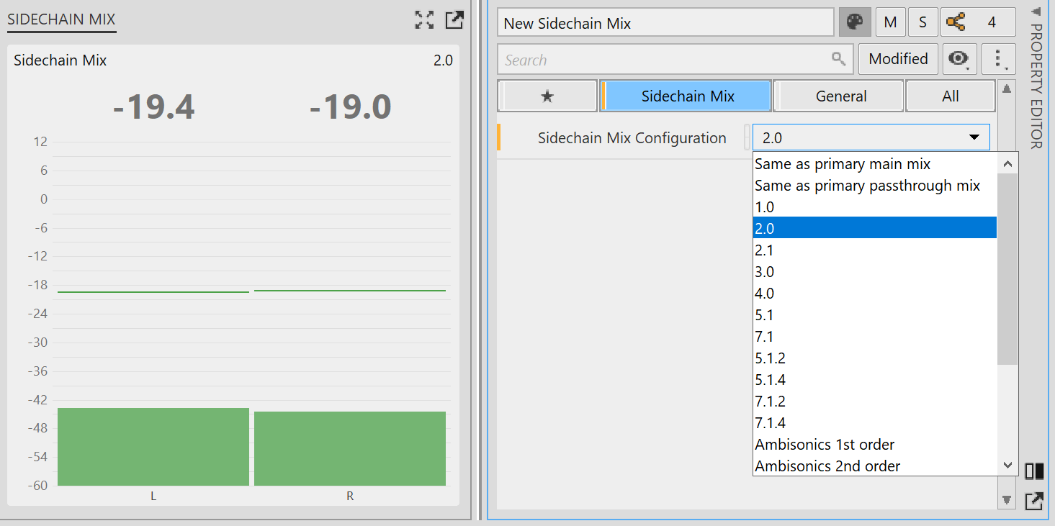Toggle the eye visibility filter
The height and width of the screenshot is (526, 1055).
coord(959,59)
